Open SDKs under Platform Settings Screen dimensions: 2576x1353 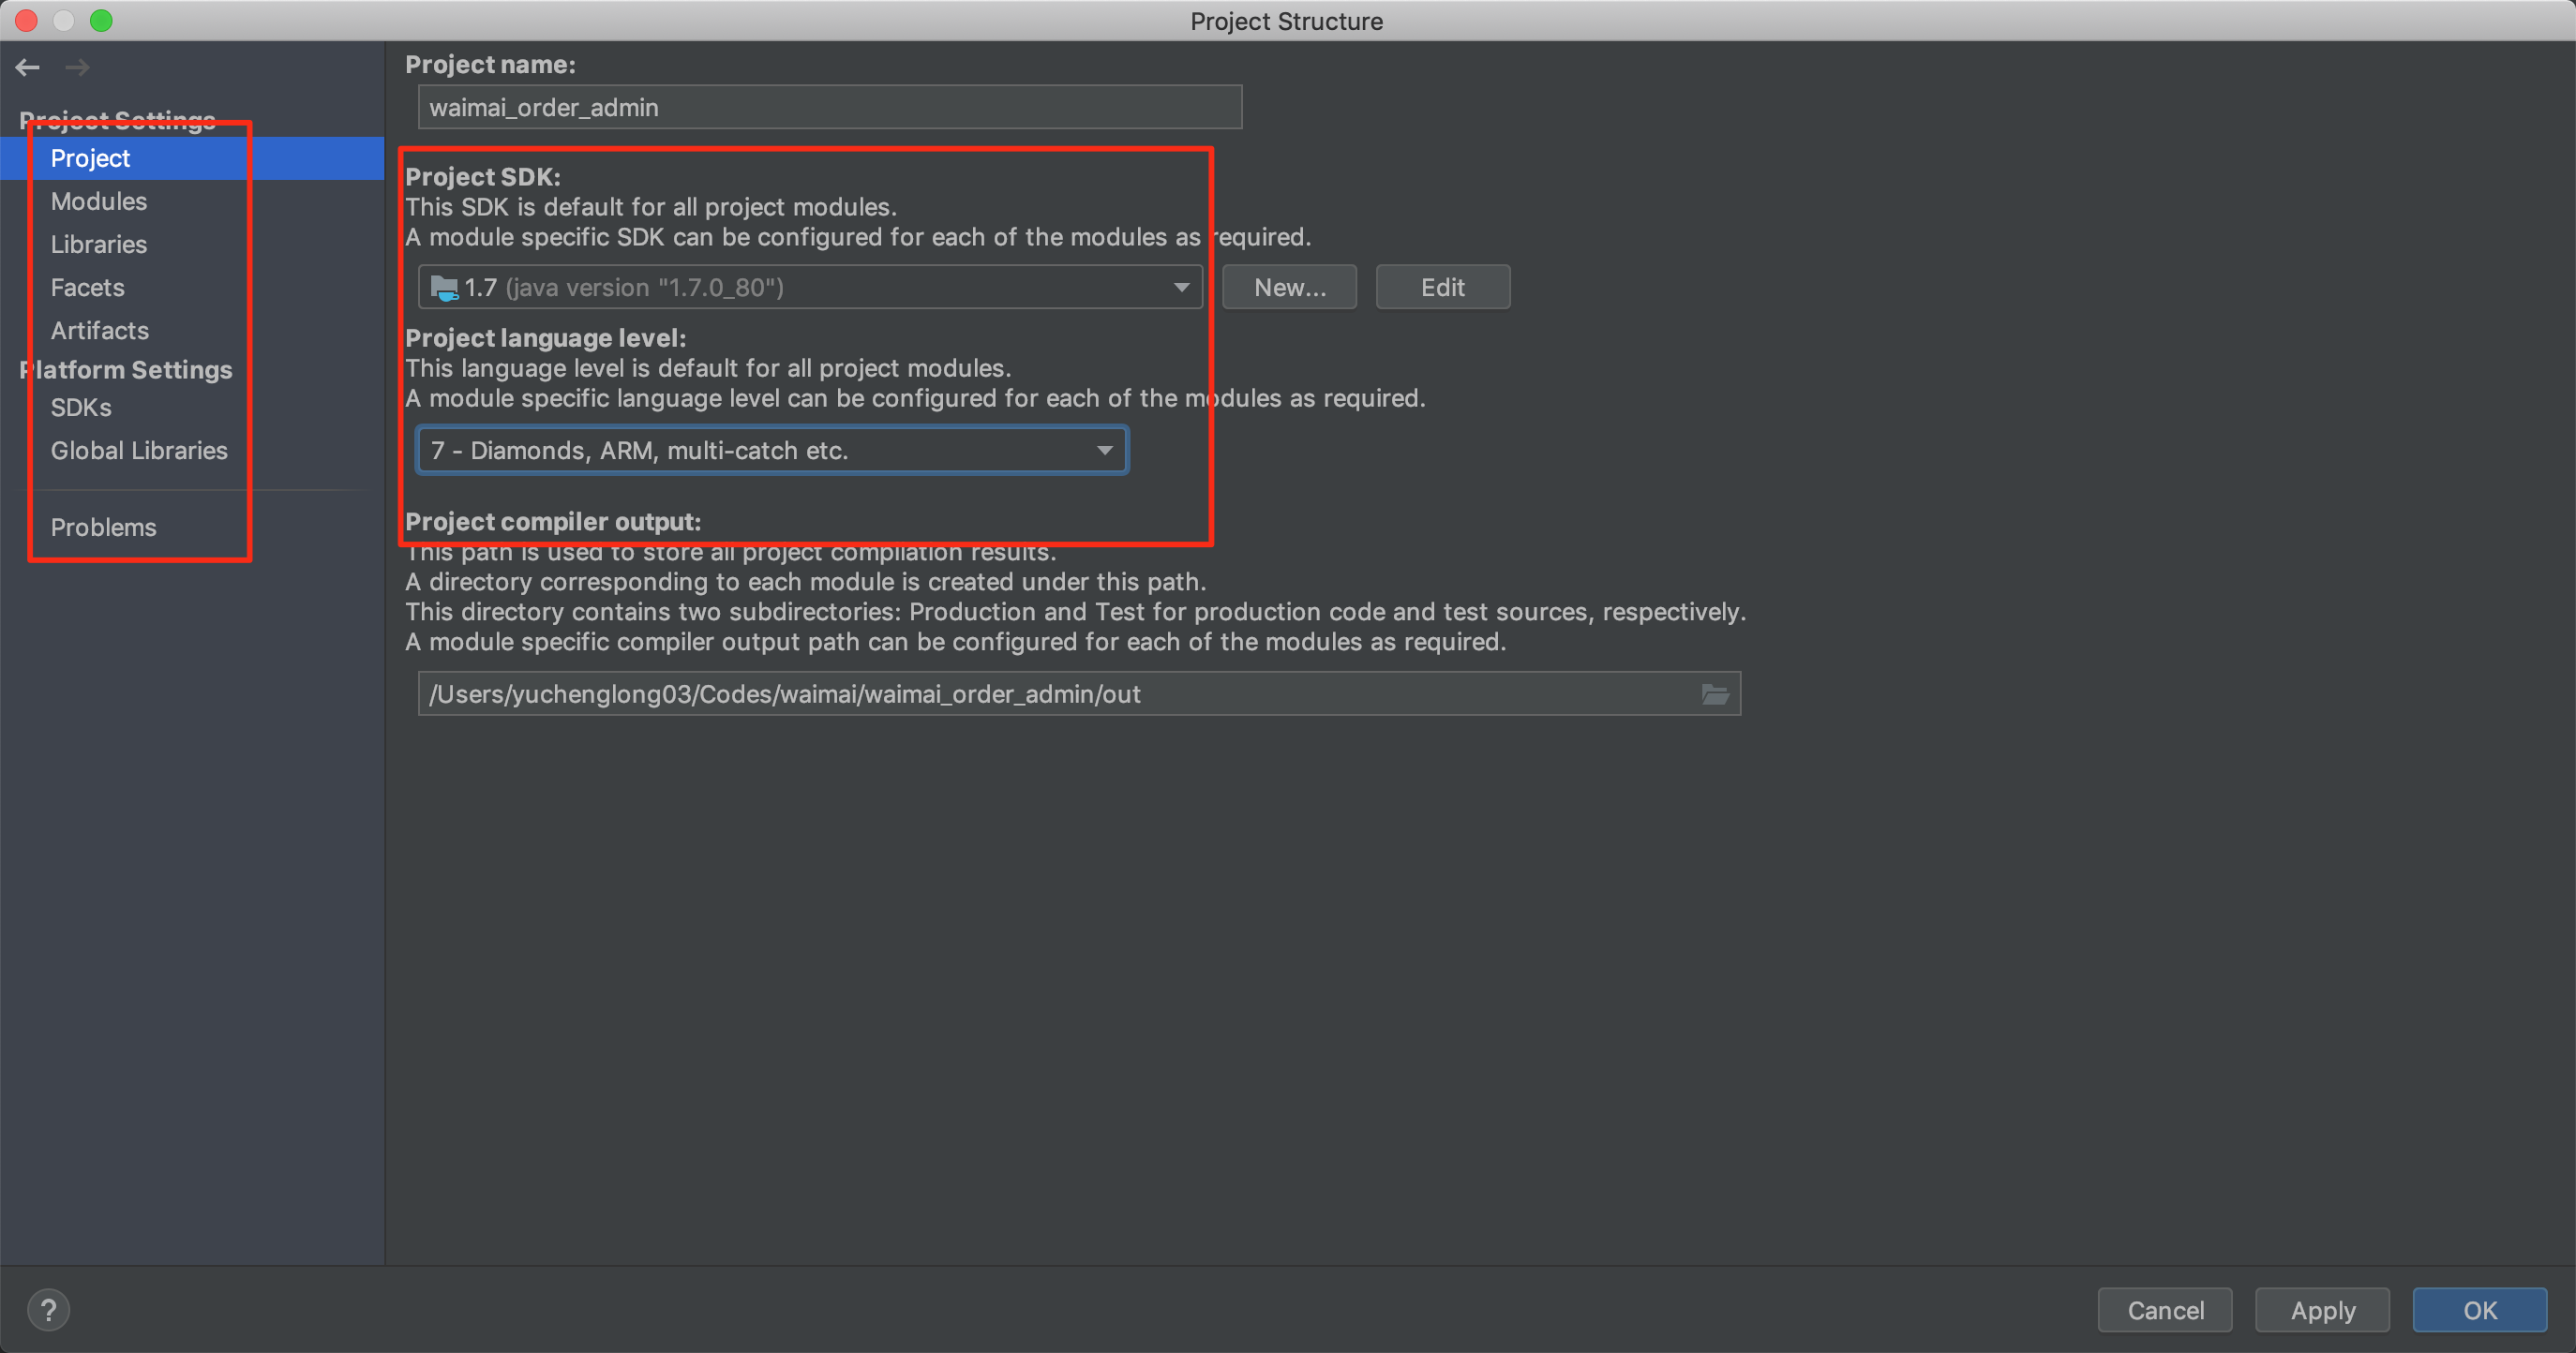click(81, 408)
